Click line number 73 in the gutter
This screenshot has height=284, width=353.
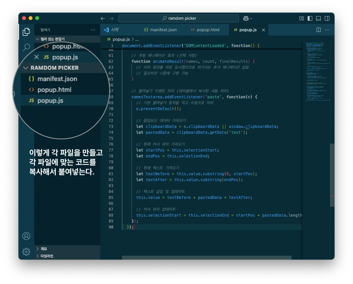click(111, 126)
